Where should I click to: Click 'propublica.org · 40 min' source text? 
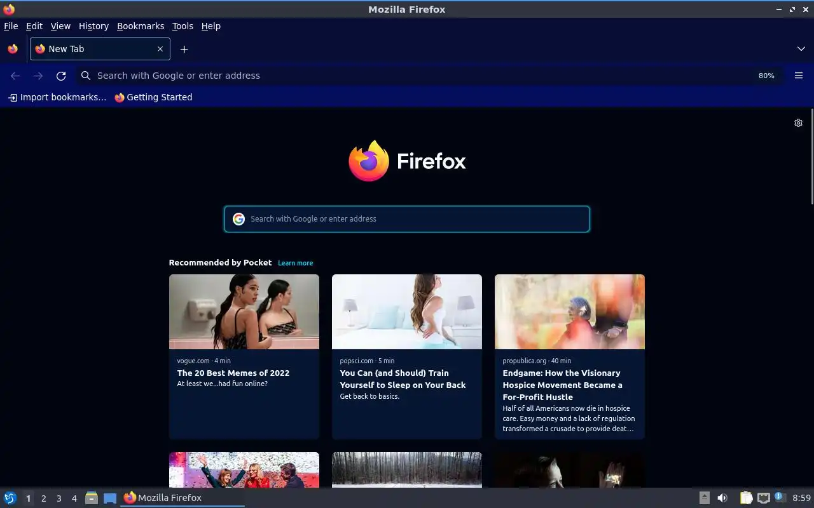coord(537,361)
